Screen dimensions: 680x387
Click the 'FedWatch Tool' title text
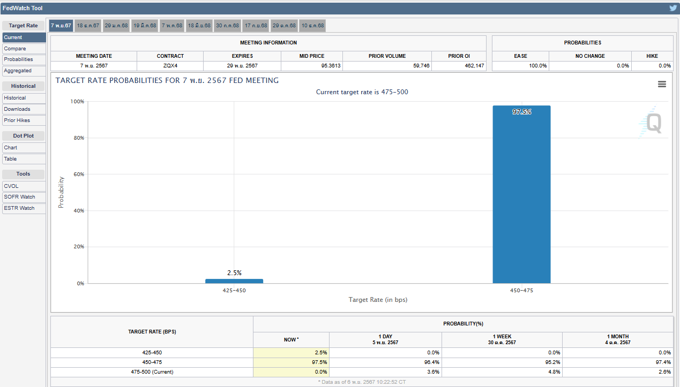pyautogui.click(x=23, y=8)
